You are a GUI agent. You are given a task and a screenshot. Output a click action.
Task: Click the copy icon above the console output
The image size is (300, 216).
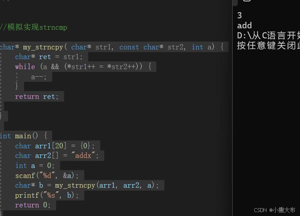(x=247, y=2)
